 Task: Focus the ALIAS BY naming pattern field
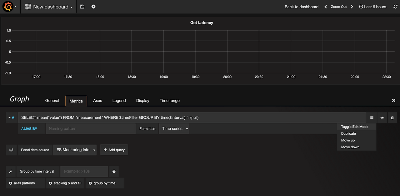[91, 129]
